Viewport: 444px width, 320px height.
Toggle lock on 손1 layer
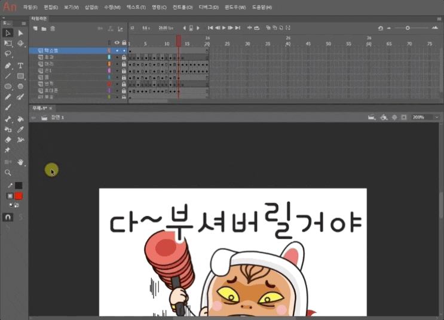pos(124,70)
